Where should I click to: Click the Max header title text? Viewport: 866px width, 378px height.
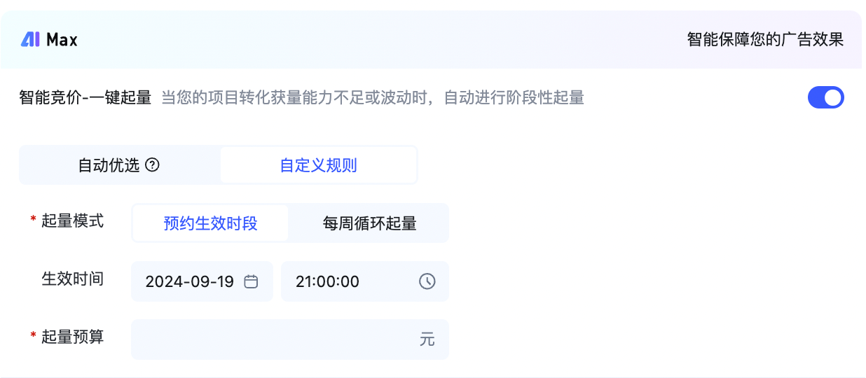62,39
